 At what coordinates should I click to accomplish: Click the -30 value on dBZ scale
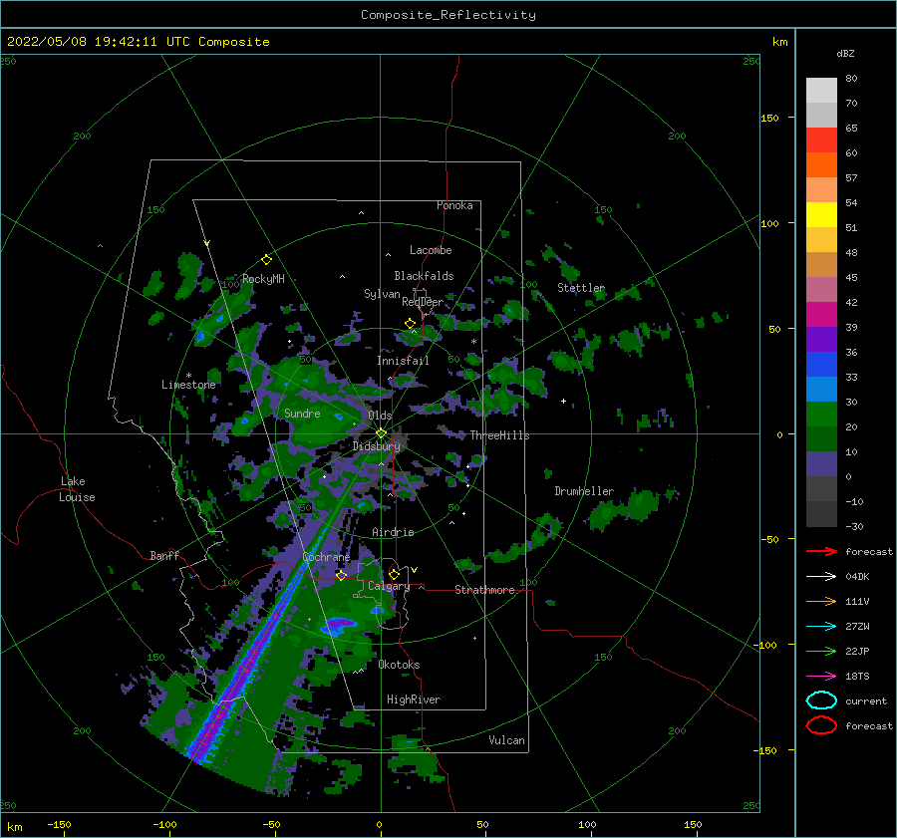(x=854, y=526)
